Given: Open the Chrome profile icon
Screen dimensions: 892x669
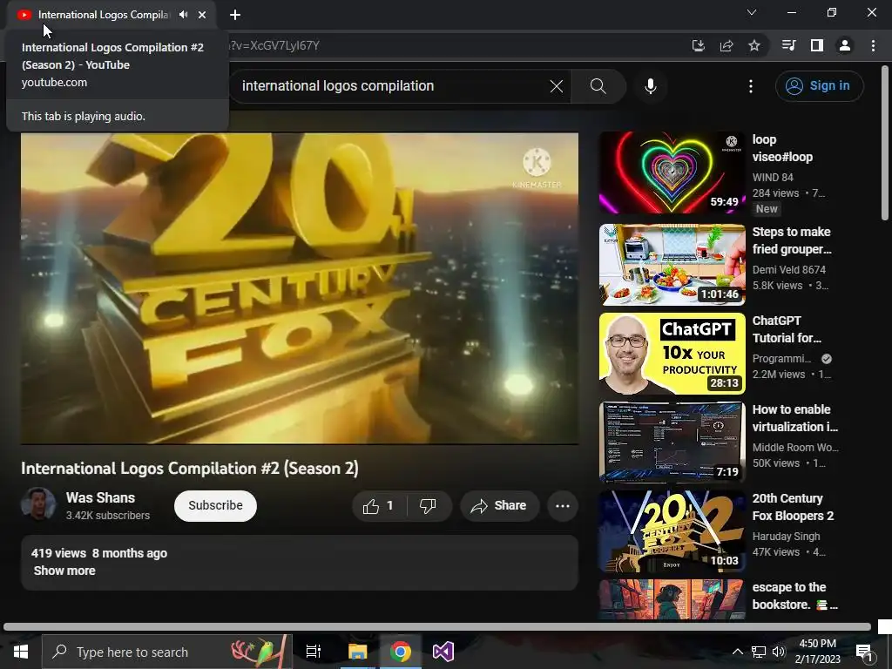Looking at the screenshot, I should pos(845,45).
